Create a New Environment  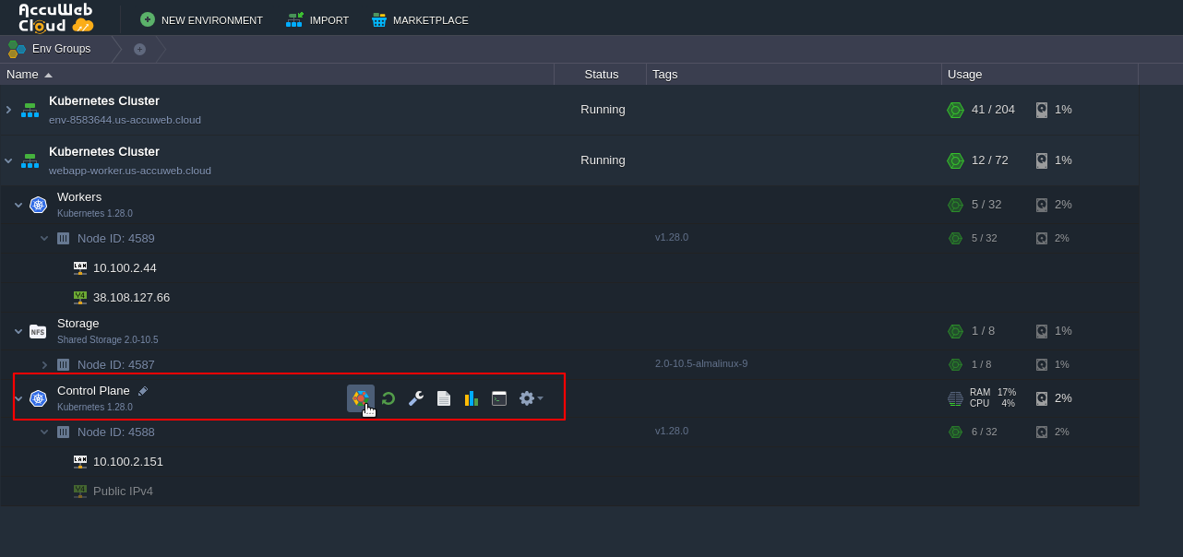tap(201, 19)
